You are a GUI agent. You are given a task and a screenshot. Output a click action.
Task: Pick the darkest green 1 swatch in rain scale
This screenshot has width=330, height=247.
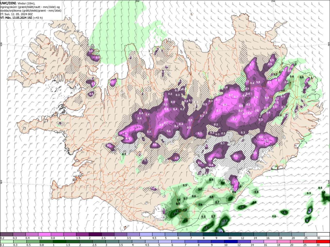59,242
